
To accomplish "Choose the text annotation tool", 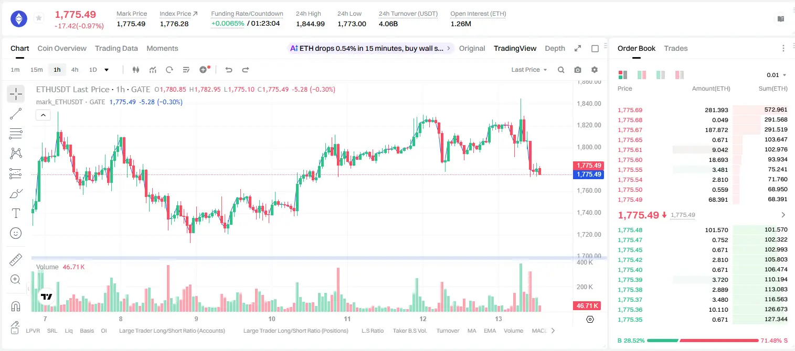I will tap(16, 213).
